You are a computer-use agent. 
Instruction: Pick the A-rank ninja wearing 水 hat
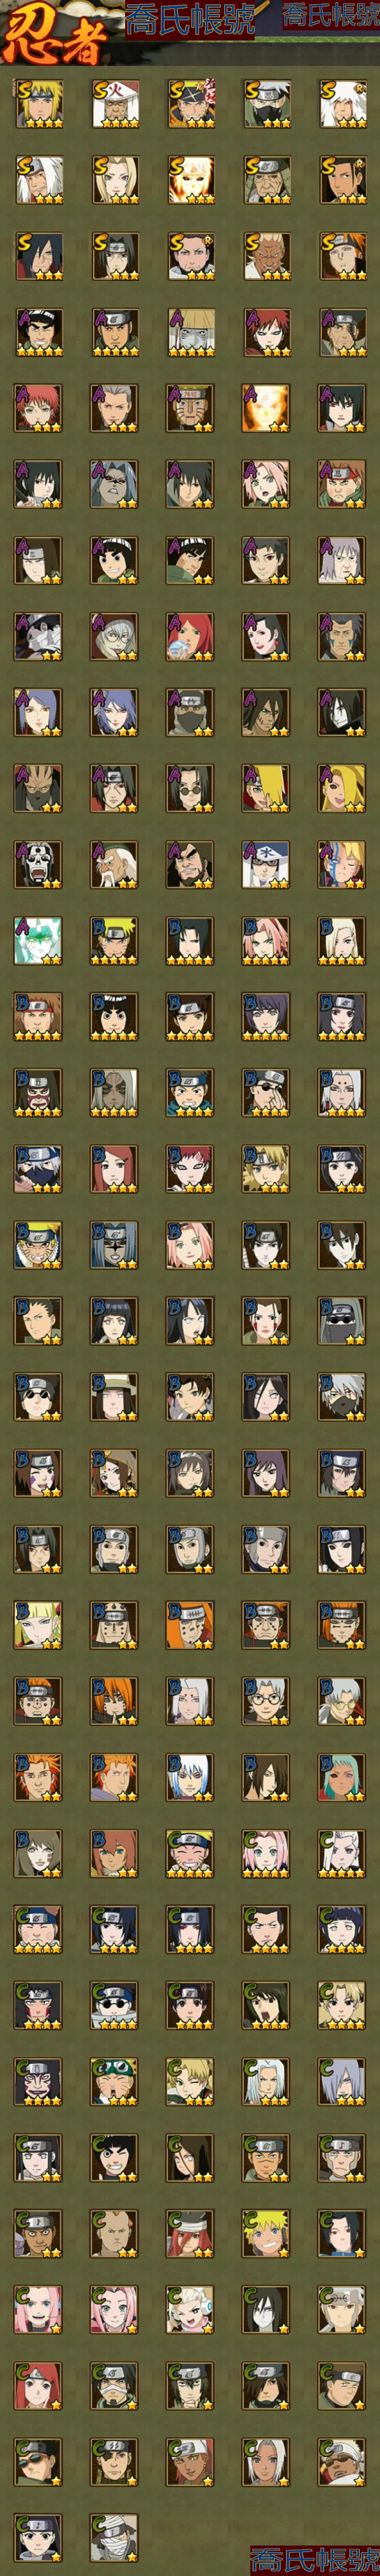[x=266, y=864]
